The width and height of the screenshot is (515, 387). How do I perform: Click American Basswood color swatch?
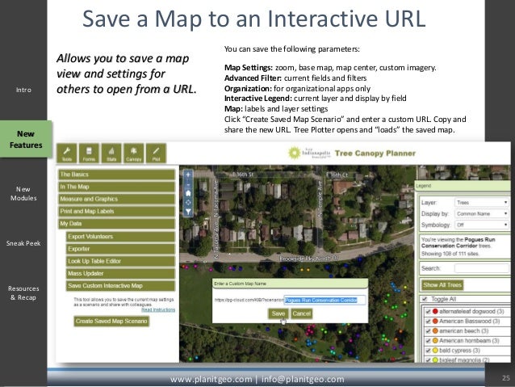(435, 321)
